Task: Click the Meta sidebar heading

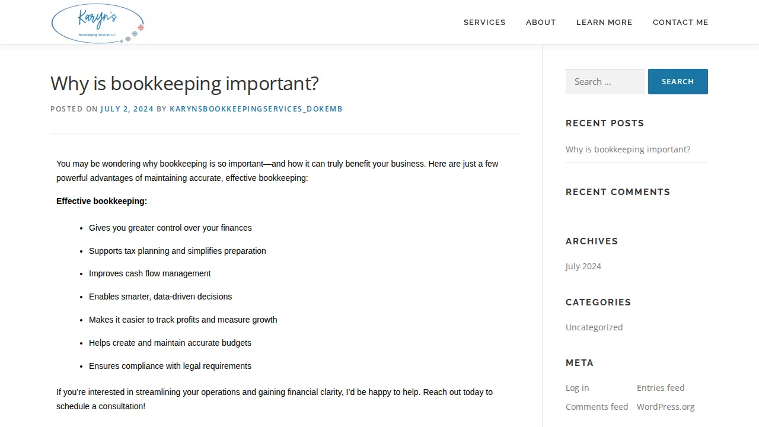Action: [x=579, y=363]
